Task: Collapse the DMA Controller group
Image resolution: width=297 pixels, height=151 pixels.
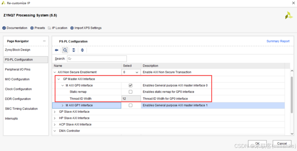Action: tap(55, 131)
